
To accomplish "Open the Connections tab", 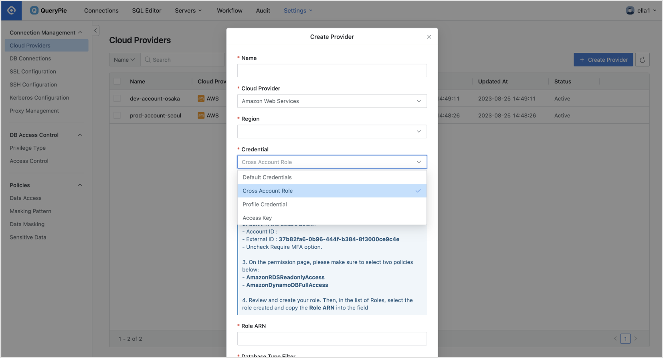I will point(101,10).
